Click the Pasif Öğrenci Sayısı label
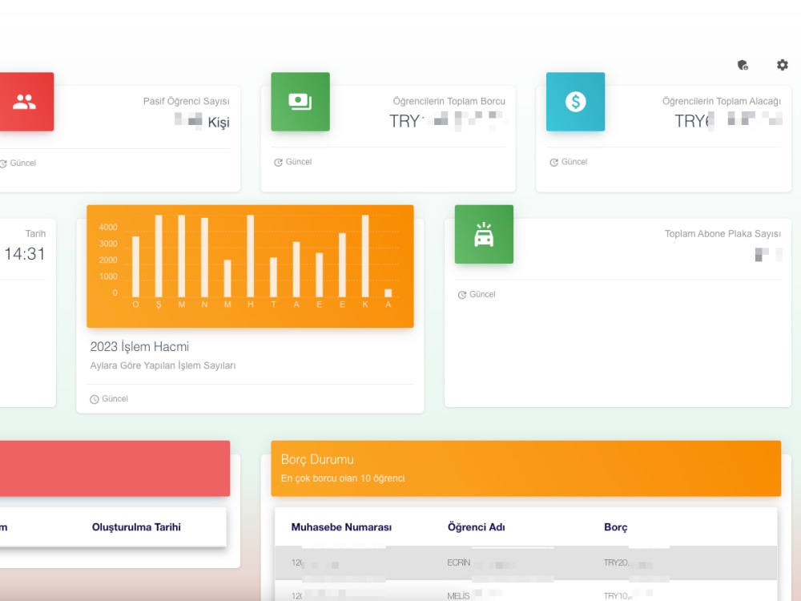Image resolution: width=801 pixels, height=601 pixels. pos(186,101)
